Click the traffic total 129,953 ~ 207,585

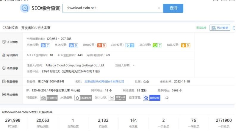pyautogui.click(x=59, y=39)
